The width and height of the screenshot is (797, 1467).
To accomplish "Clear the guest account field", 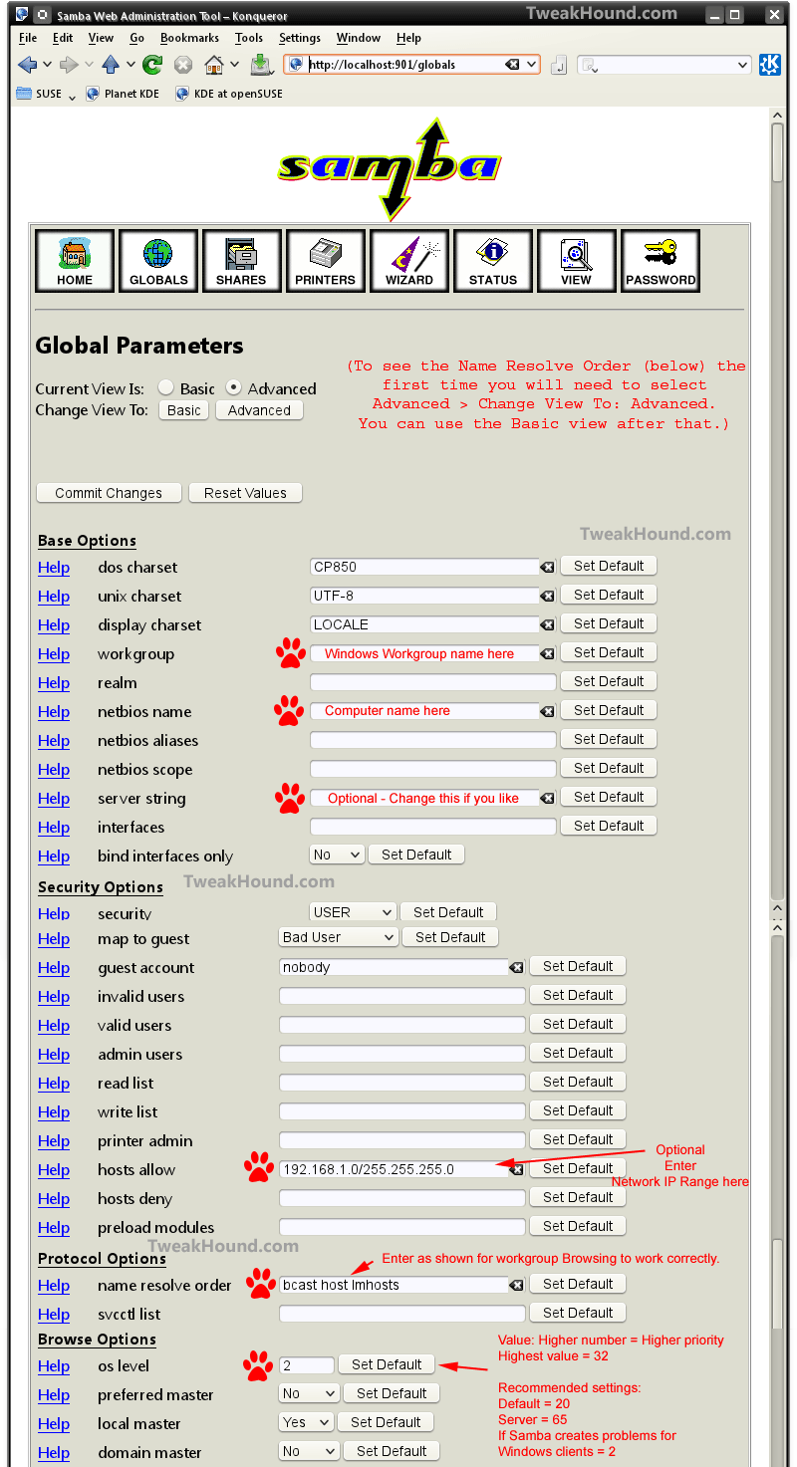I will coord(516,968).
